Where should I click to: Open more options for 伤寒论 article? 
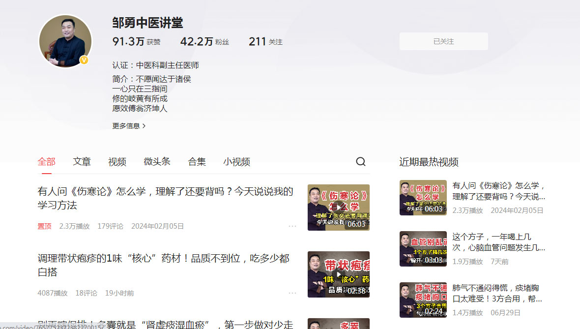tap(292, 226)
